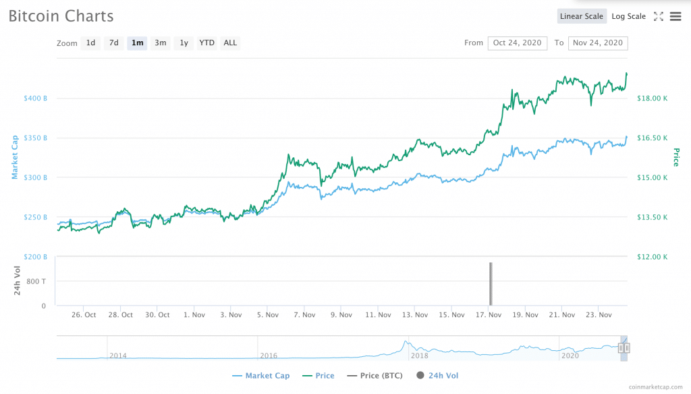This screenshot has height=394, width=691.
Task: Edit the To date field
Action: [599, 43]
